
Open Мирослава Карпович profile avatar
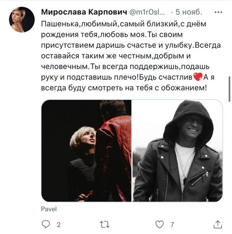coord(22,19)
